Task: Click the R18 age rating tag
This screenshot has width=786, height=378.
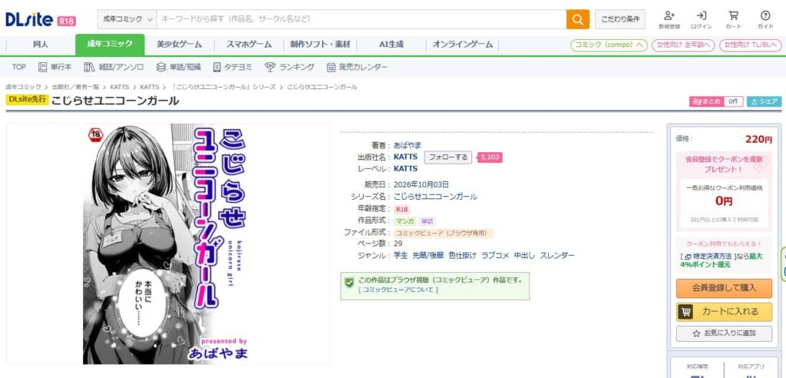Action: pyautogui.click(x=401, y=209)
